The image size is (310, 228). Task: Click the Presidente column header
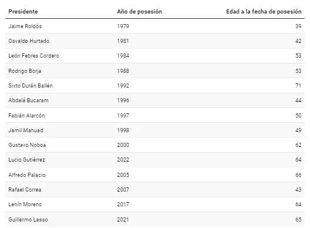(x=23, y=12)
